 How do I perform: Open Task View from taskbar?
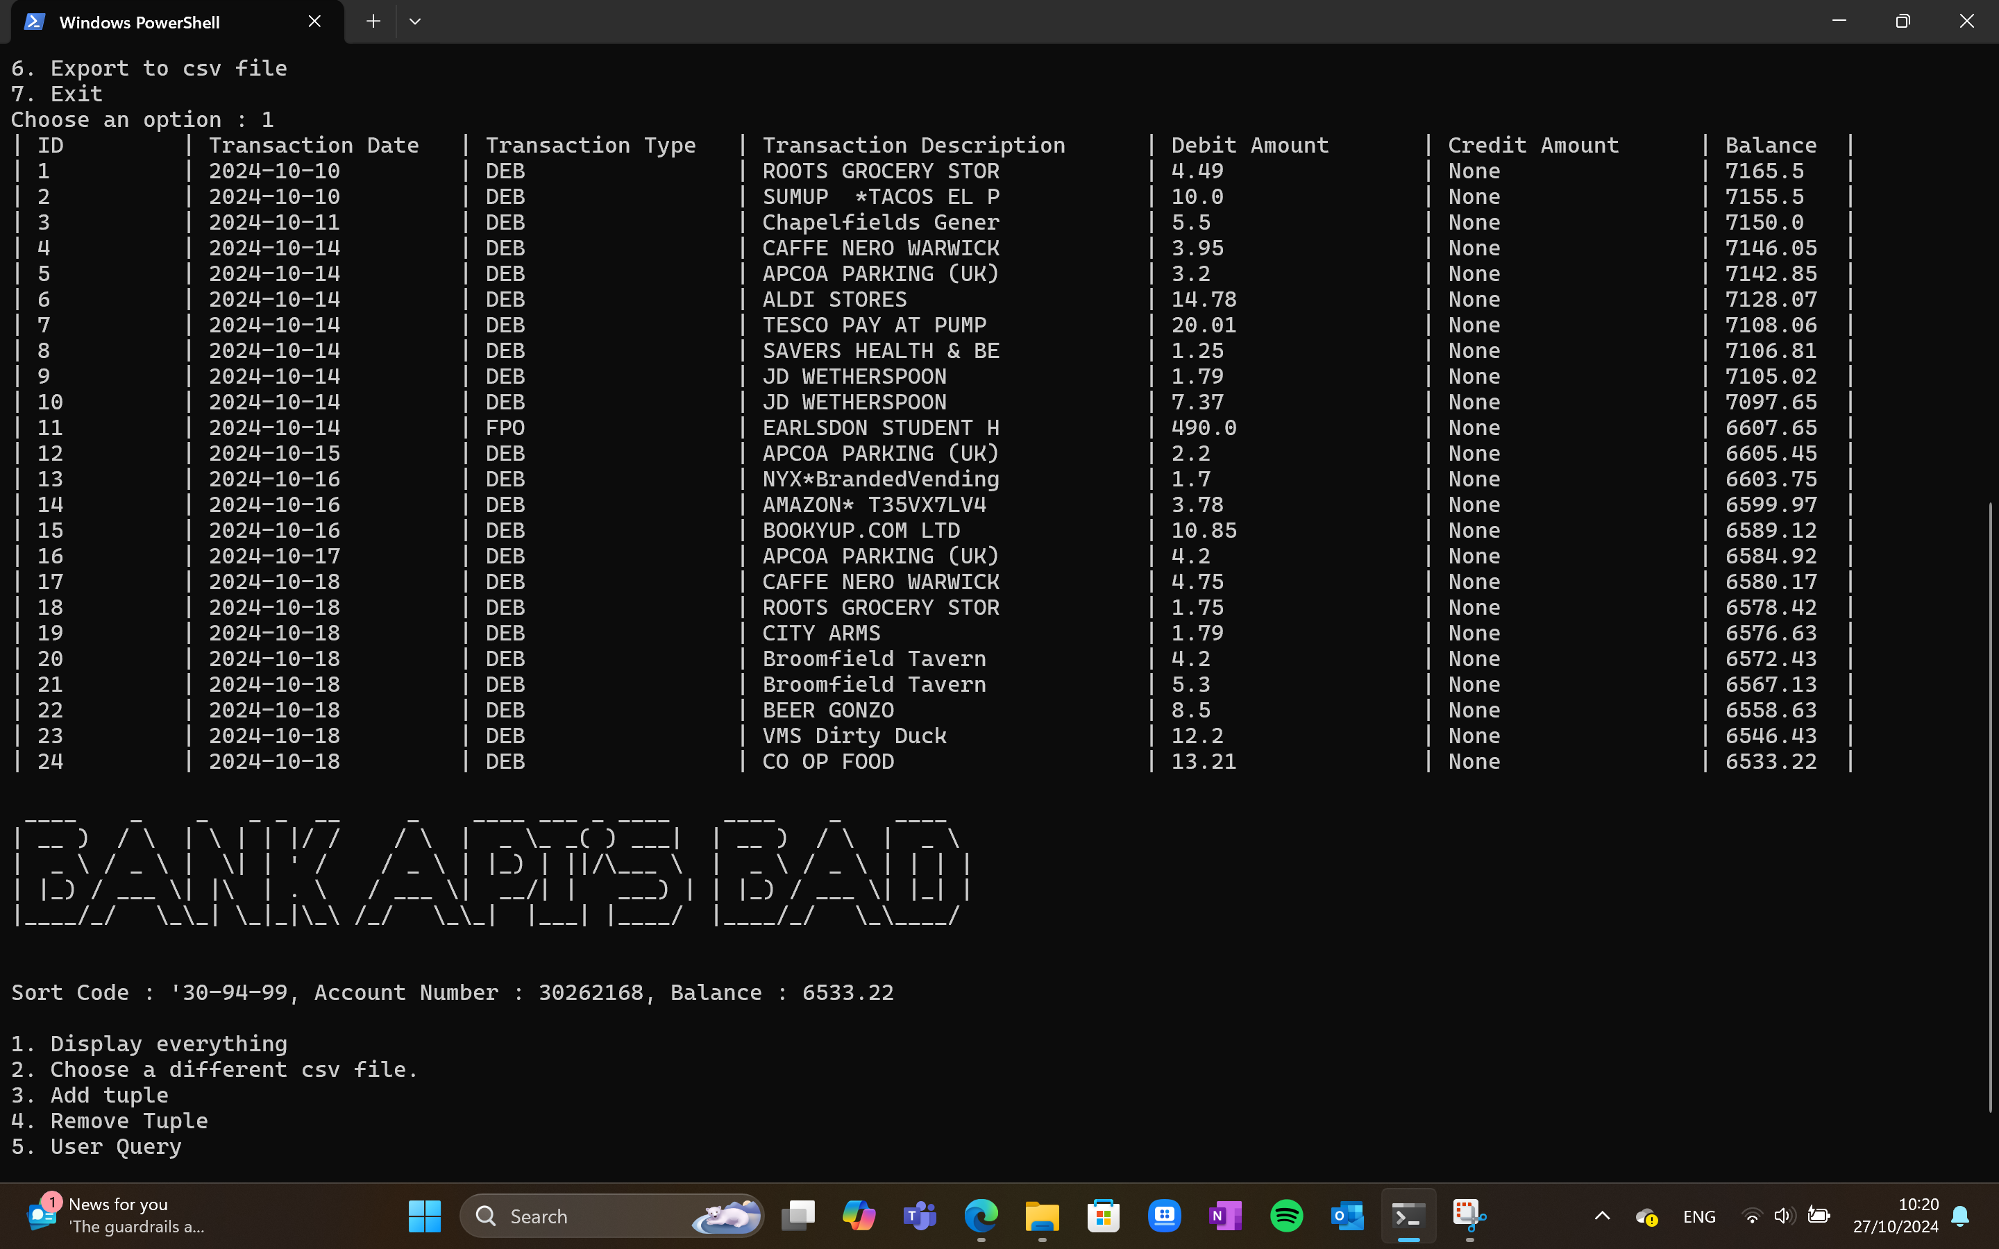(x=798, y=1216)
